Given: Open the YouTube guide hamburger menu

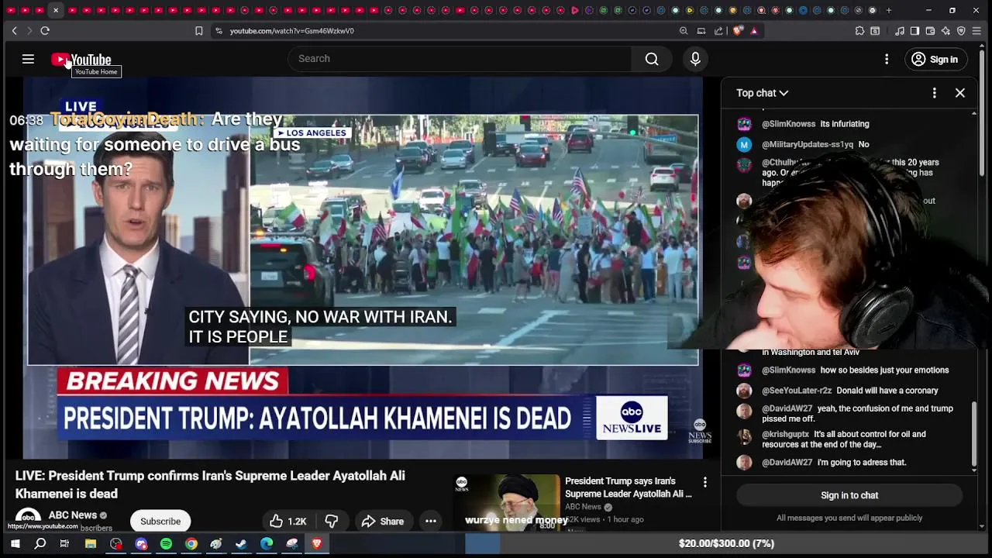Looking at the screenshot, I should point(28,59).
